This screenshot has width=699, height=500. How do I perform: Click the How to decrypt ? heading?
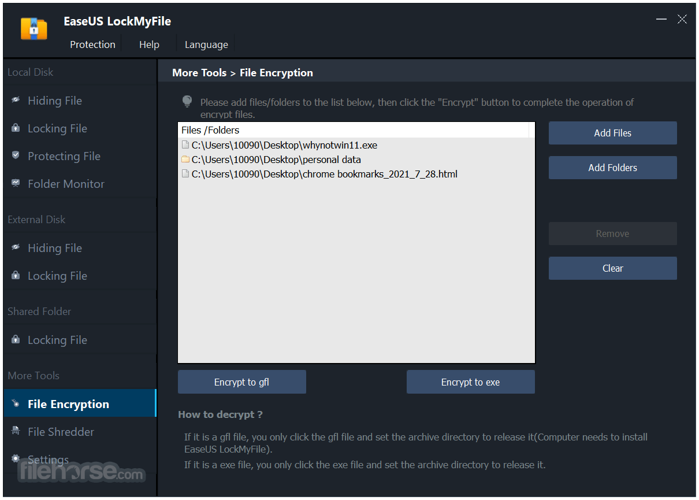tap(220, 414)
